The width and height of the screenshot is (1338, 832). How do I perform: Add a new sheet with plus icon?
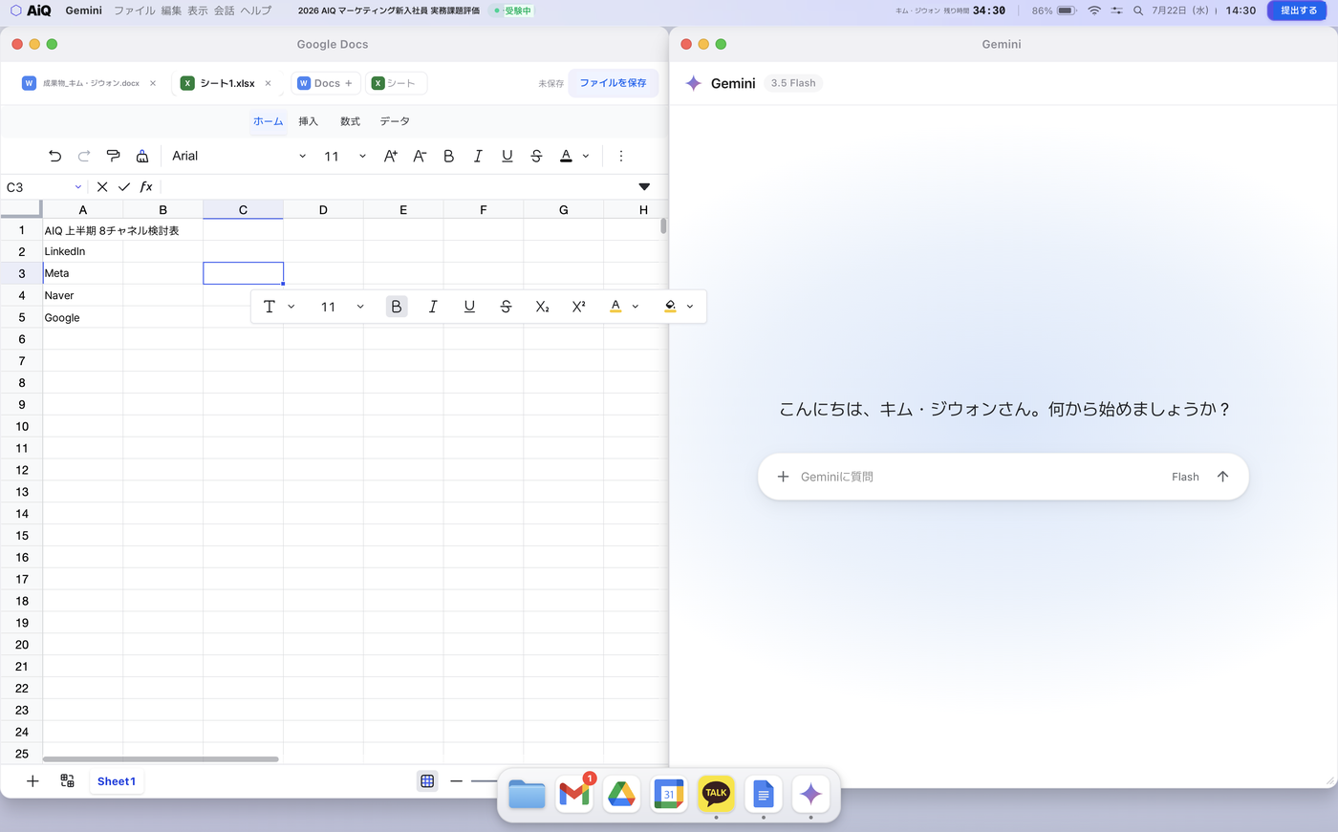[32, 781]
